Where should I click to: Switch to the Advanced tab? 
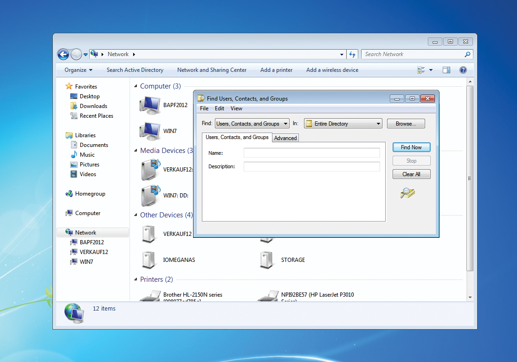(285, 138)
